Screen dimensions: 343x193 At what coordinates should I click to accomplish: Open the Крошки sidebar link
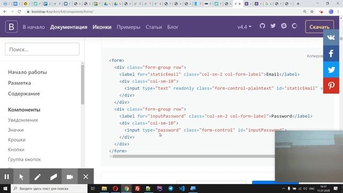coord(17,139)
